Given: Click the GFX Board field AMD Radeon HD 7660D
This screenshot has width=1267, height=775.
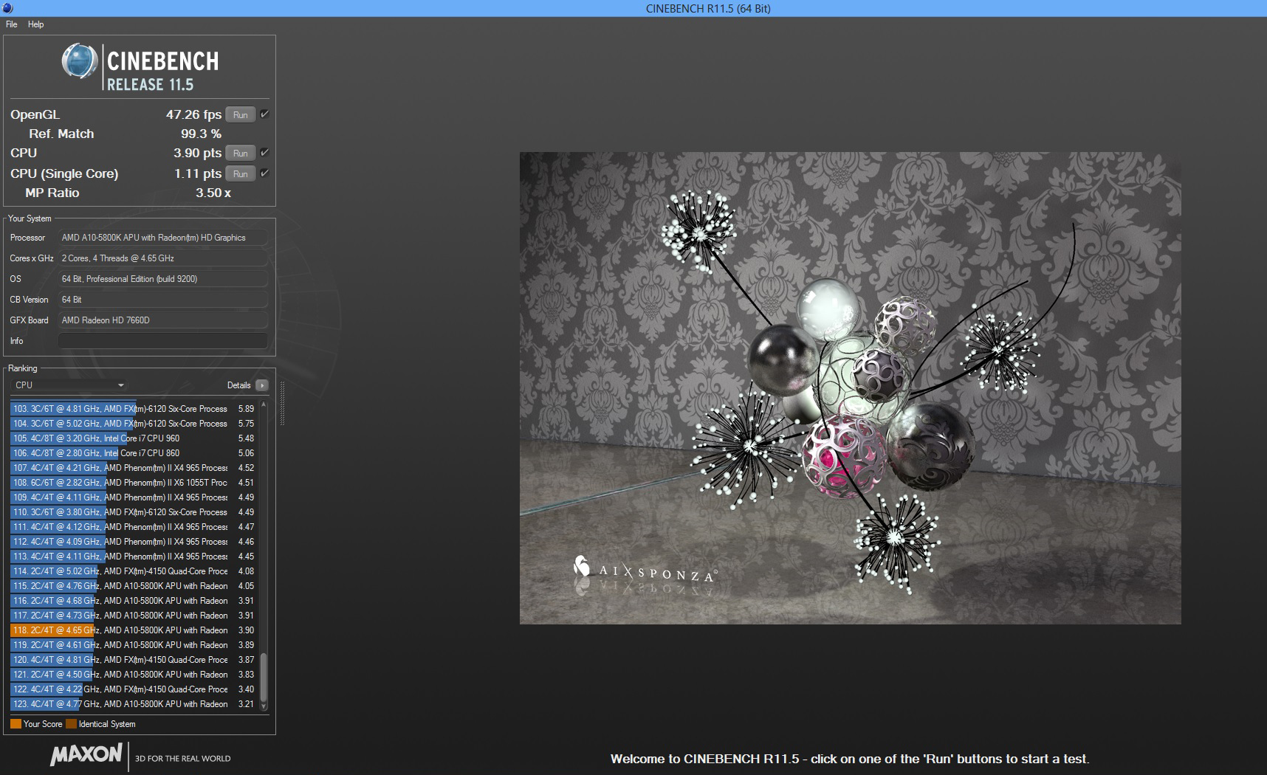Looking at the screenshot, I should 162,320.
